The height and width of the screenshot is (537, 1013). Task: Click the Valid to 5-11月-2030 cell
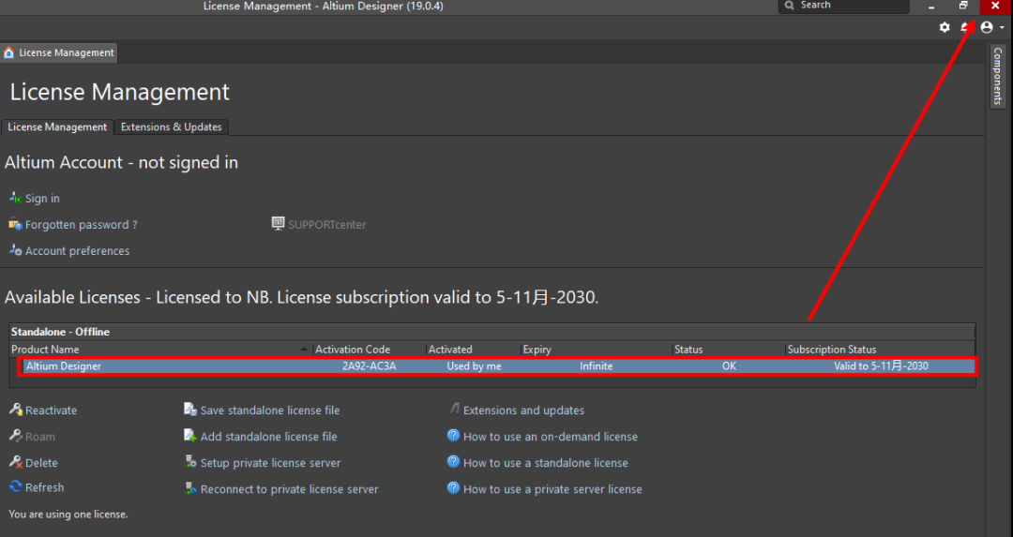point(881,365)
